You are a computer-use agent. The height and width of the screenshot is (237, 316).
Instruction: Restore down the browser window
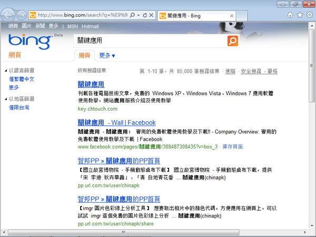tap(296, 4)
